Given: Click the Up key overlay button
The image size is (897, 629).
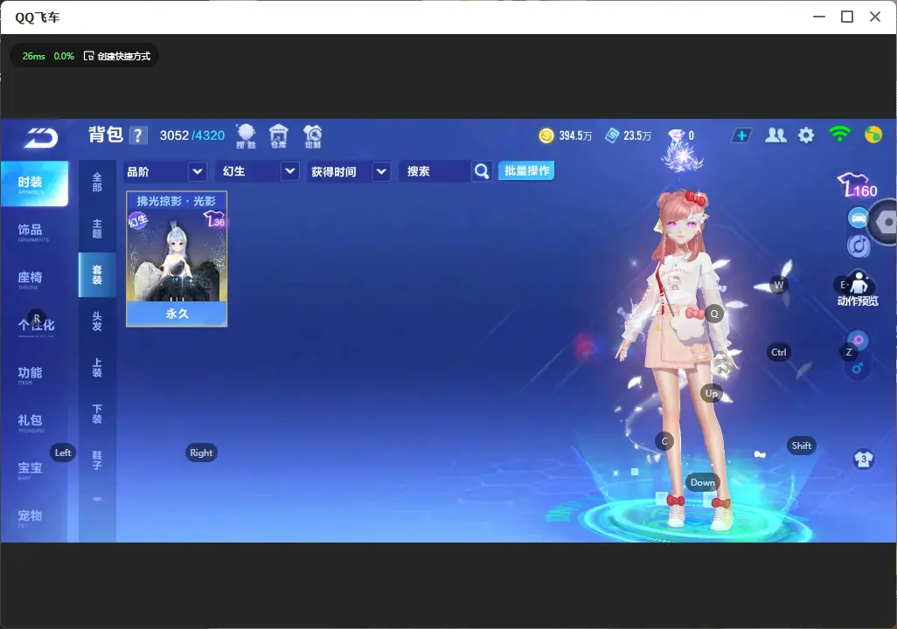Looking at the screenshot, I should [x=712, y=393].
